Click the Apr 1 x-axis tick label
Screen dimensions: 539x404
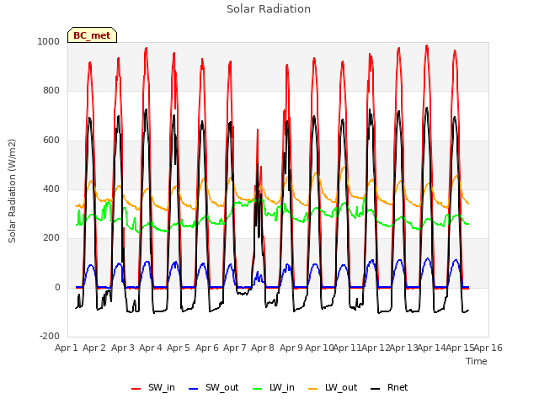click(x=67, y=348)
